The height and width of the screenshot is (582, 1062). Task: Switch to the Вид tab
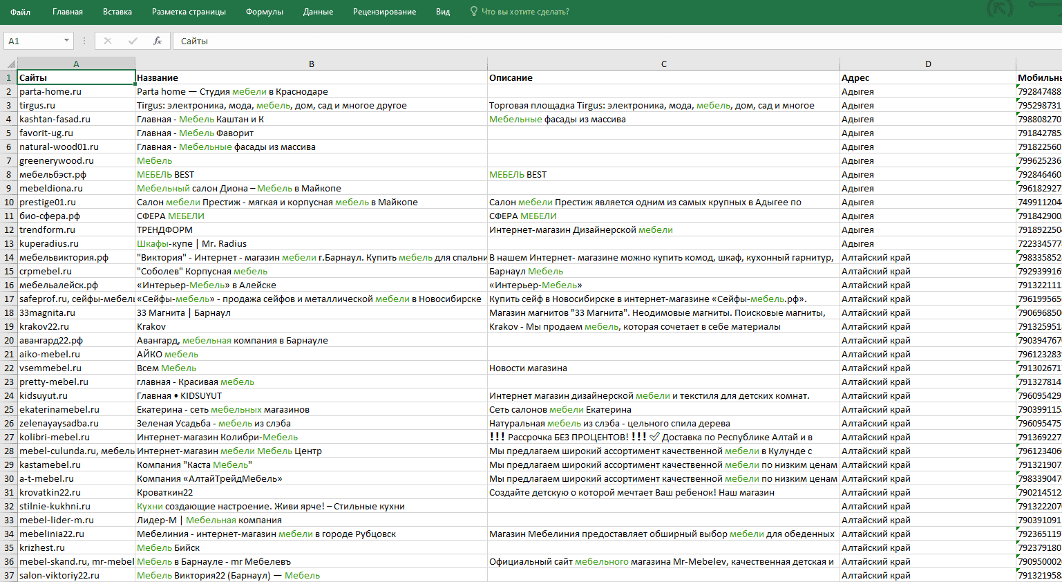click(x=443, y=12)
